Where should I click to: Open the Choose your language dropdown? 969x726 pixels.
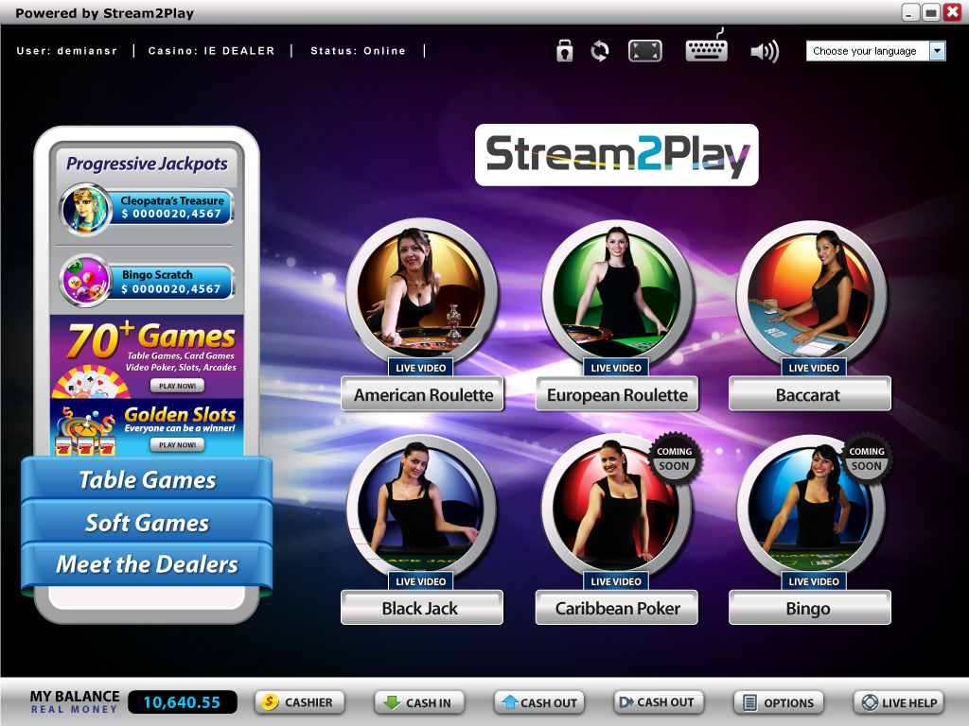tap(875, 51)
